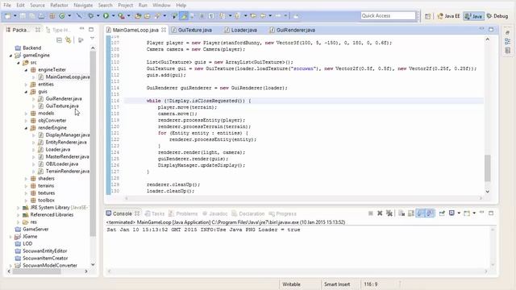Switch to the GuiRenderer.java editor tab
The height and width of the screenshot is (290, 516).
295,30
